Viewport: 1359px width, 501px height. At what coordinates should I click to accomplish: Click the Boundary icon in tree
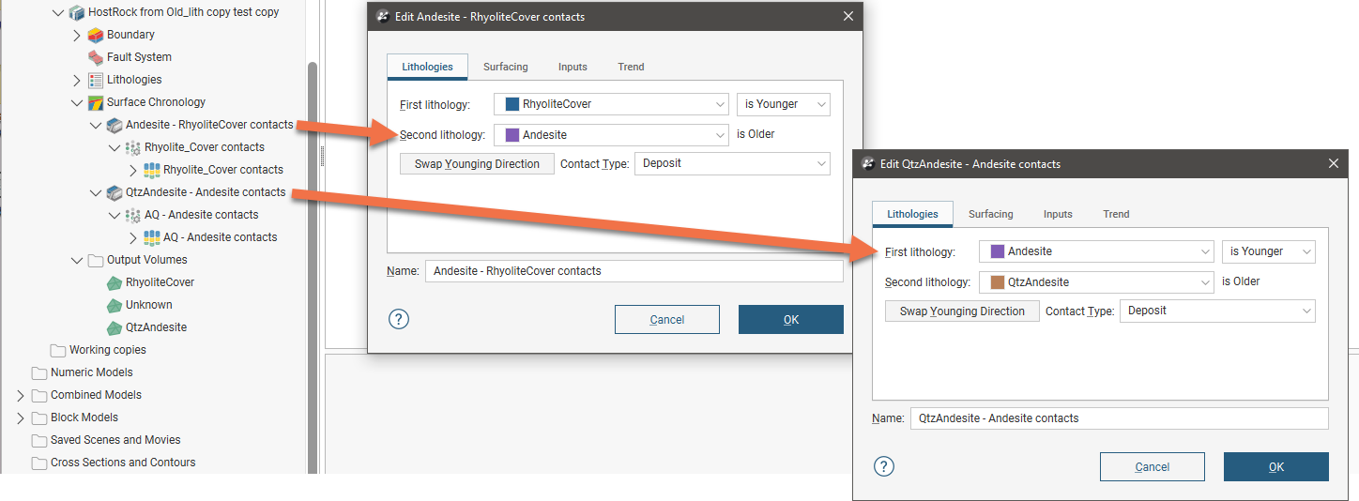(95, 35)
